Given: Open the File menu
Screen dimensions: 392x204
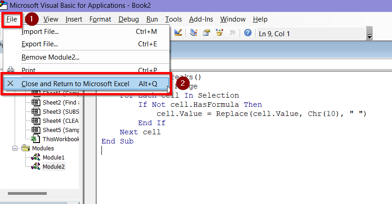Looking at the screenshot, I should pyautogui.click(x=12, y=19).
